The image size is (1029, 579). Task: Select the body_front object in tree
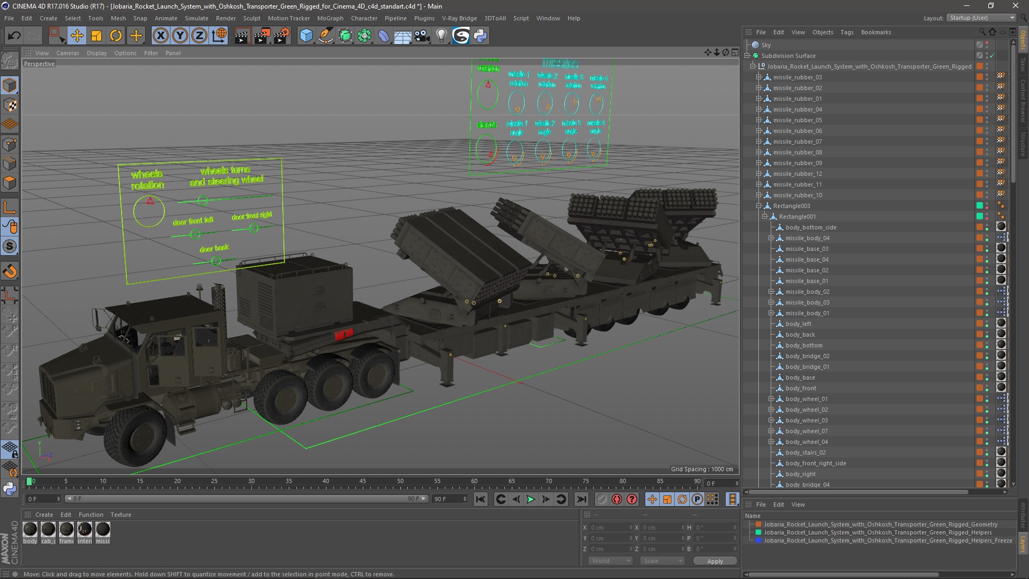[x=801, y=388]
